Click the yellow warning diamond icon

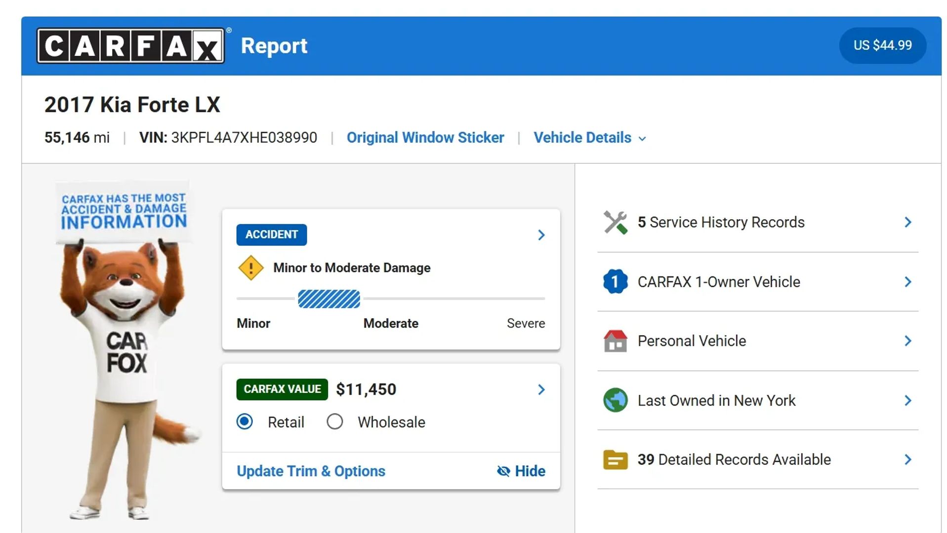click(x=251, y=268)
